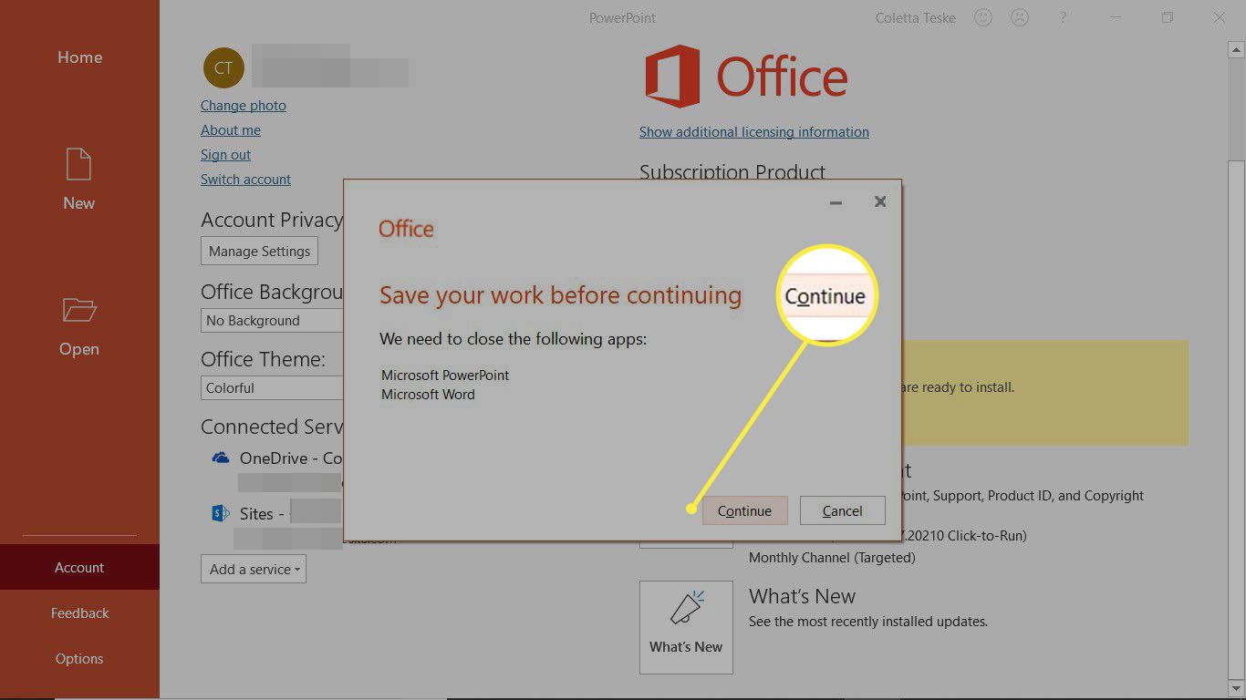This screenshot has height=700, width=1246.
Task: Expand the Add a service menu
Action: pos(254,569)
